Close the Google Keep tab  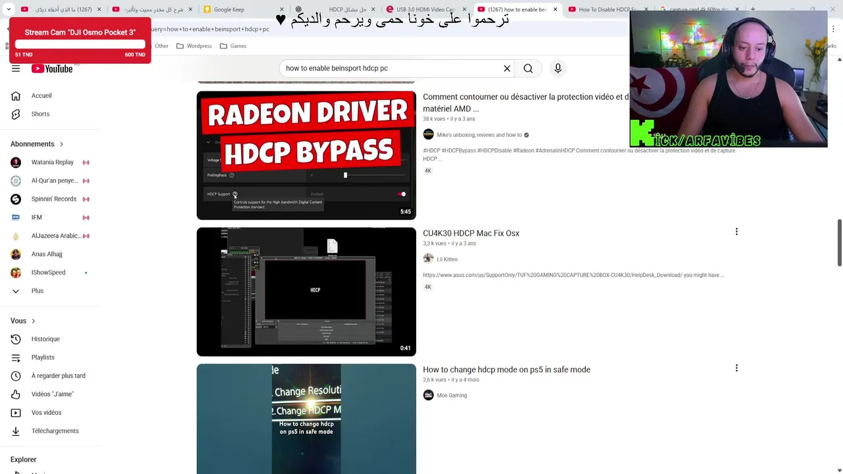coord(281,9)
